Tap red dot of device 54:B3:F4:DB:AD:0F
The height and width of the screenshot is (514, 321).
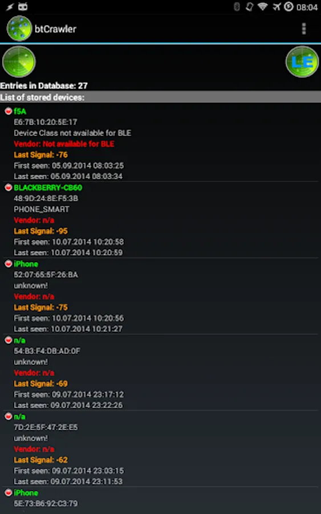tap(9, 340)
